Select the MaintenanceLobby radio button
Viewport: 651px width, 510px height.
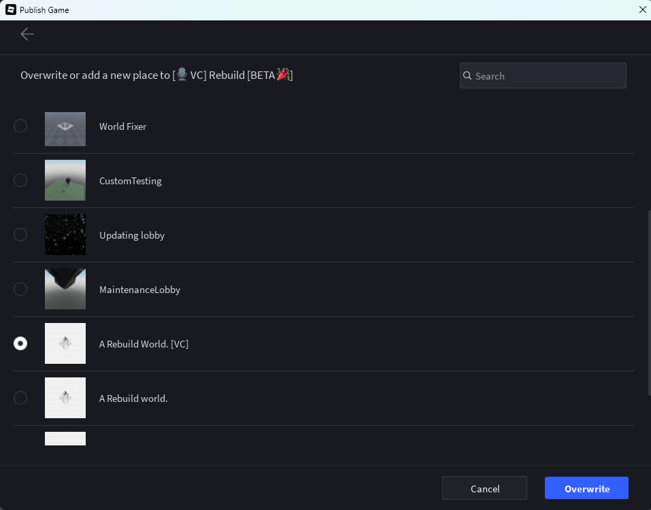point(20,289)
